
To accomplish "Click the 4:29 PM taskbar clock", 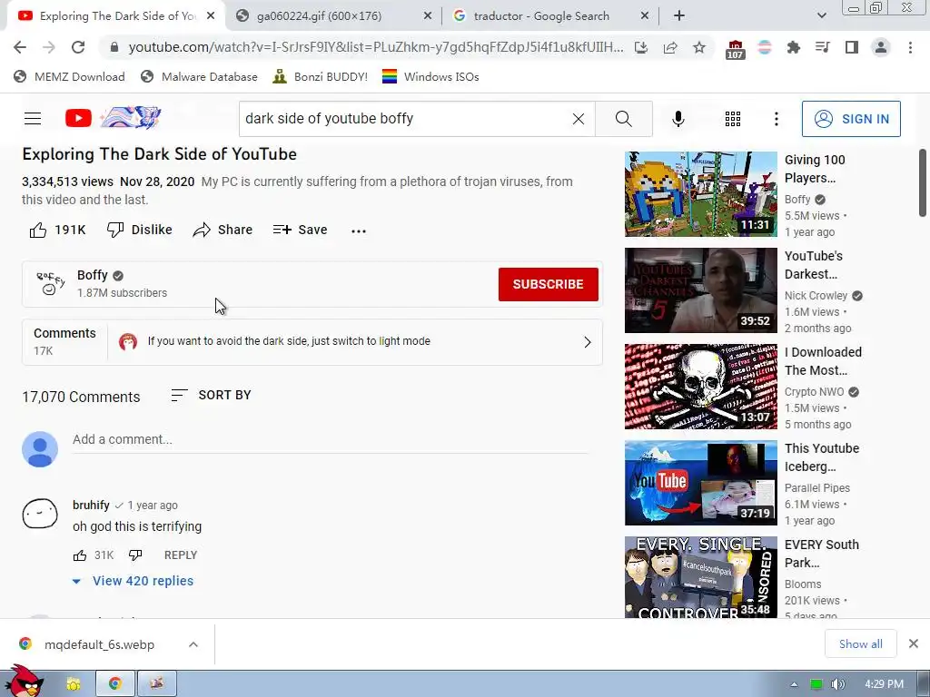I will 884,684.
